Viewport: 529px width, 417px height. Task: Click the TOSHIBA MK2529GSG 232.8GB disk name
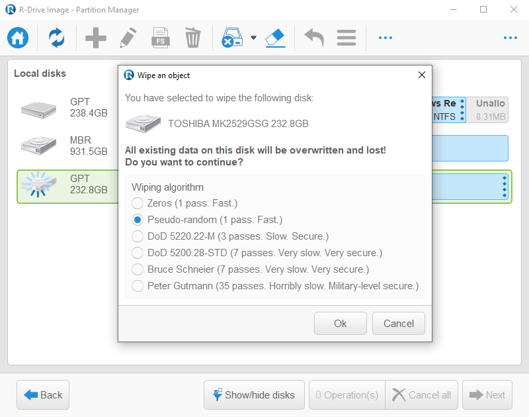[238, 124]
